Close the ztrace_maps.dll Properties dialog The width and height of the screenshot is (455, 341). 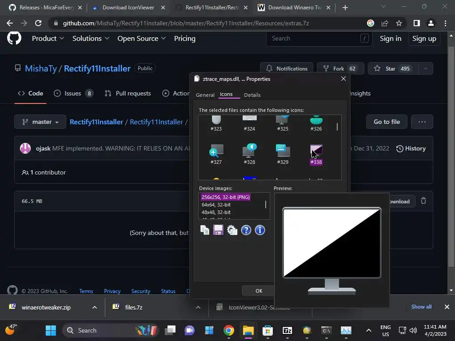(x=343, y=79)
